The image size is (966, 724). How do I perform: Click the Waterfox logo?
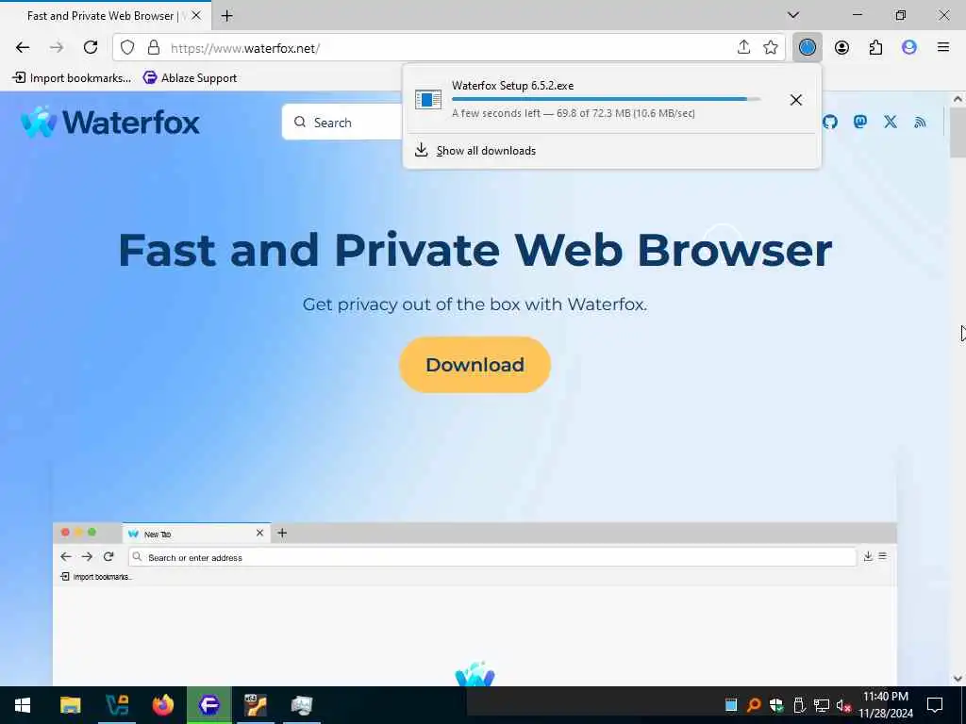click(x=110, y=122)
